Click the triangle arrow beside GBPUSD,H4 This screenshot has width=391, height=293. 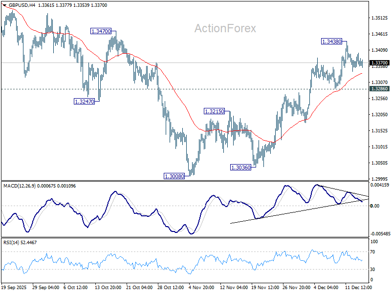tap(4, 5)
